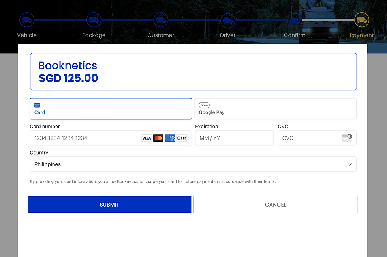Go to the Confirm step label
The width and height of the screenshot is (387, 257).
295,35
